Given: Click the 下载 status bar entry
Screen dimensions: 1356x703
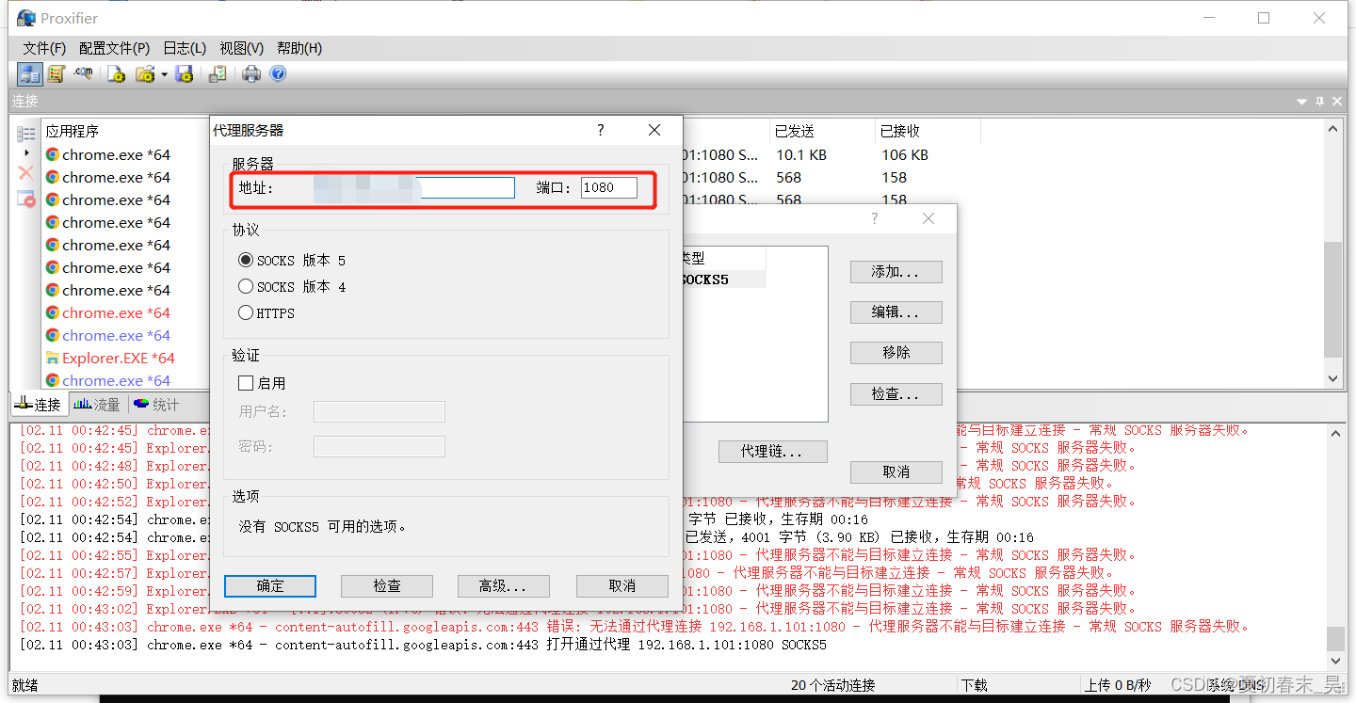Looking at the screenshot, I should coord(975,685).
